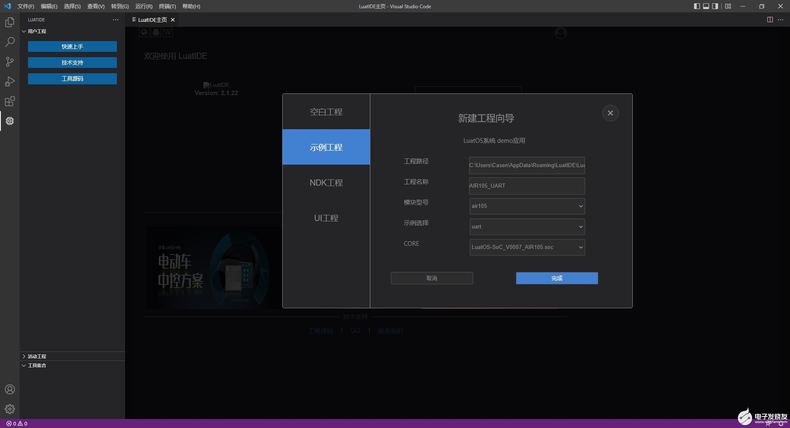This screenshot has width=790, height=428.
Task: Click the 工具源码 sidebar button
Action: pyautogui.click(x=72, y=79)
